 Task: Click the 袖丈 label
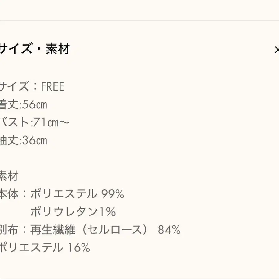coord(9,140)
